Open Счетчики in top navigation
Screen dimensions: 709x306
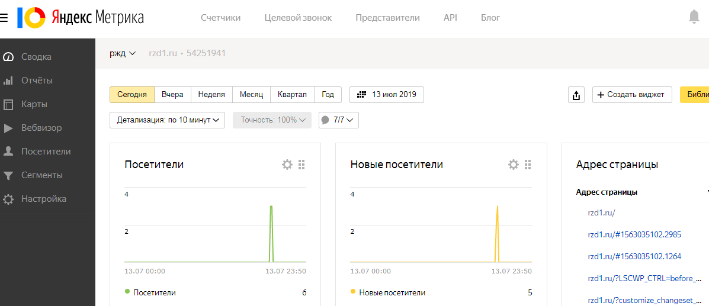221,18
